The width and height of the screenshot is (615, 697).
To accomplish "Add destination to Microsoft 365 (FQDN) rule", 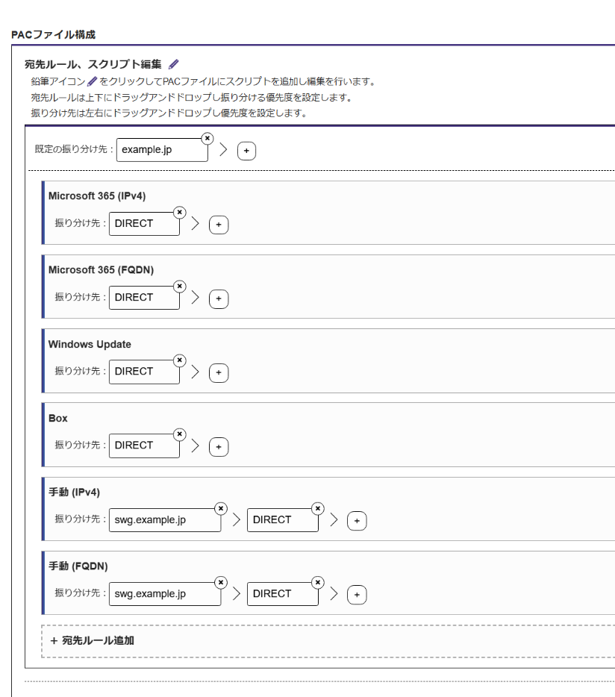I will 218,299.
